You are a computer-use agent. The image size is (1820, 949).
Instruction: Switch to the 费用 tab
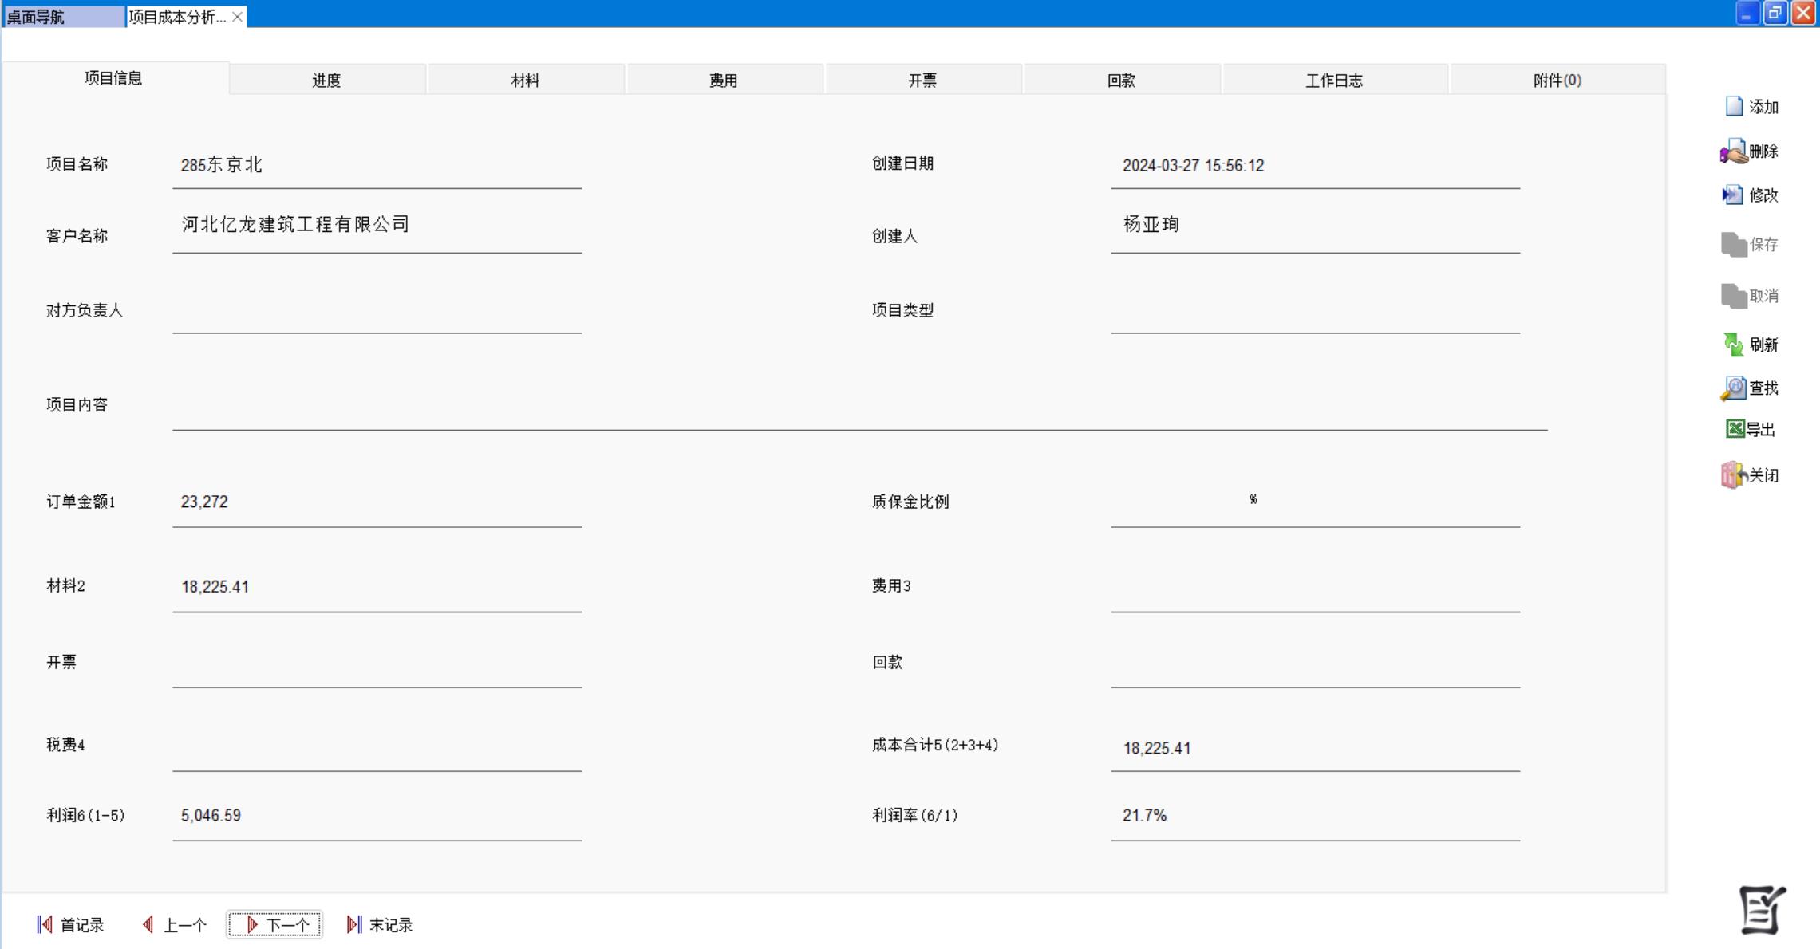pyautogui.click(x=724, y=81)
